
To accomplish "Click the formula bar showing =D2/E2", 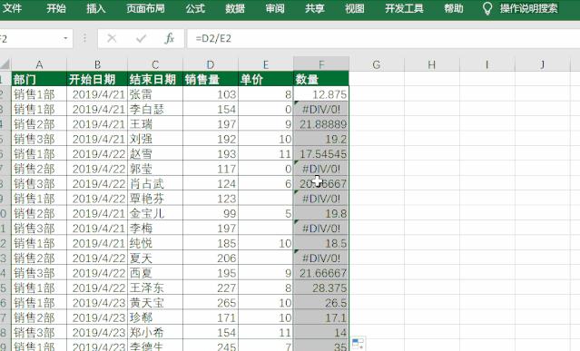I will click(x=383, y=38).
